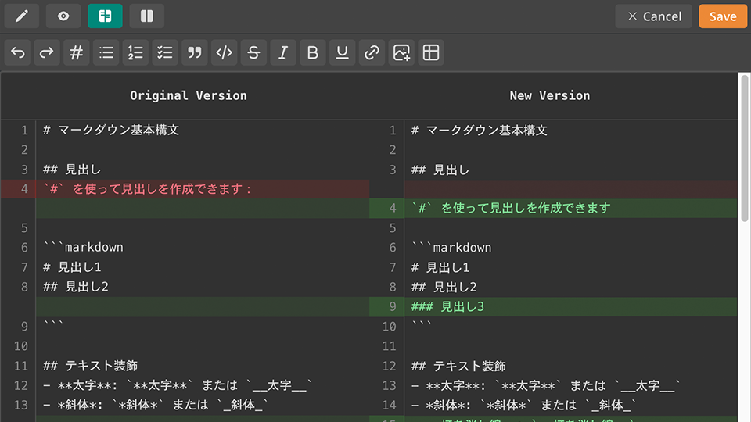The height and width of the screenshot is (422, 751).
Task: Apply italic formatting
Action: pos(283,52)
